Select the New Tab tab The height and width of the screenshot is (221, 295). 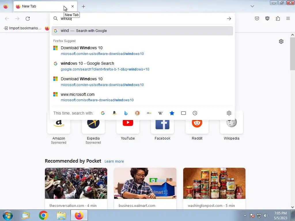45,6
